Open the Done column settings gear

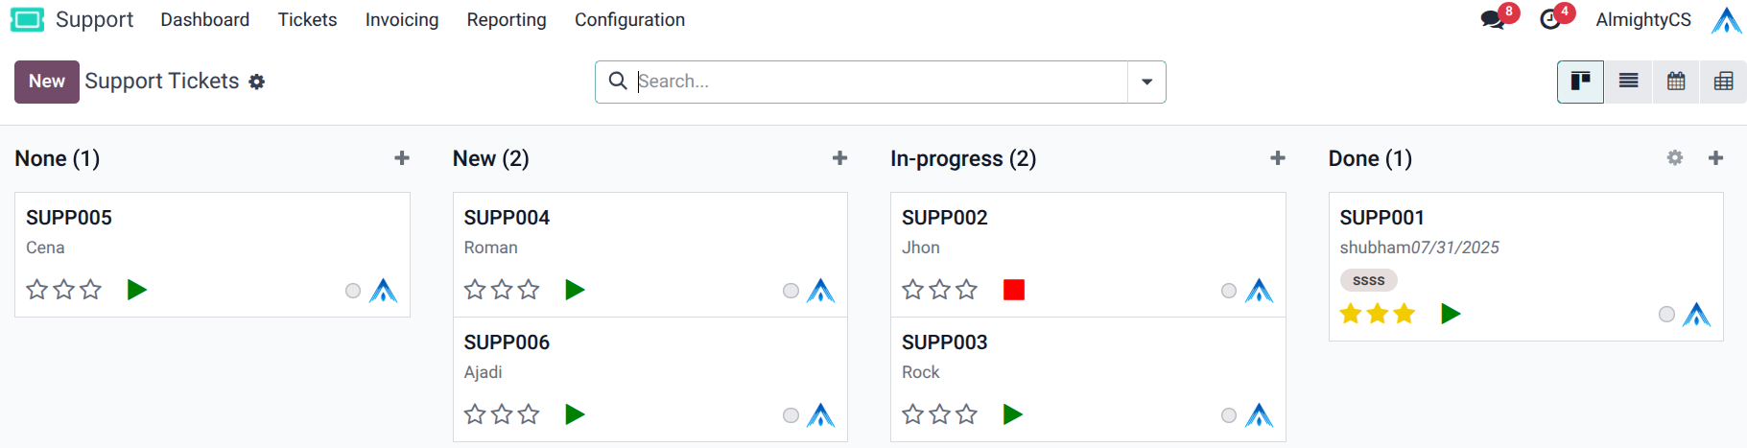point(1675,158)
